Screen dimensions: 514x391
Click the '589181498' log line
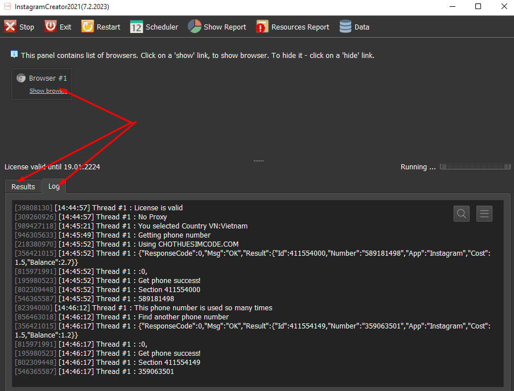click(94, 299)
